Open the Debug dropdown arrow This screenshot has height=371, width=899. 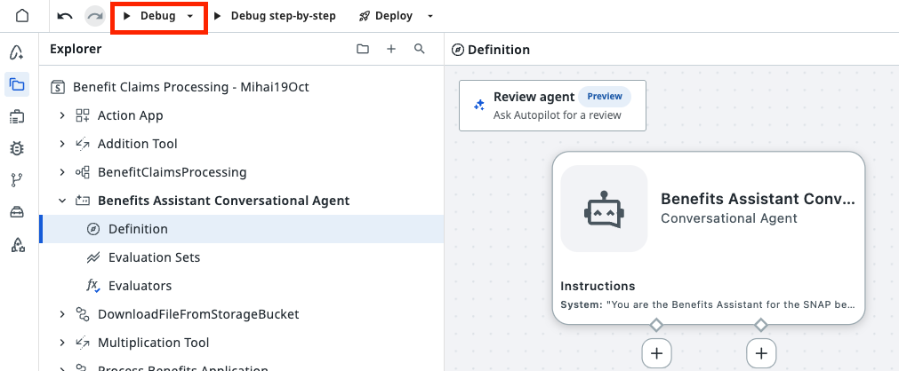(x=190, y=16)
